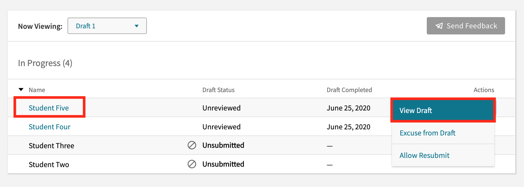
Task: Open Student Four's submission link
Action: [x=49, y=127]
